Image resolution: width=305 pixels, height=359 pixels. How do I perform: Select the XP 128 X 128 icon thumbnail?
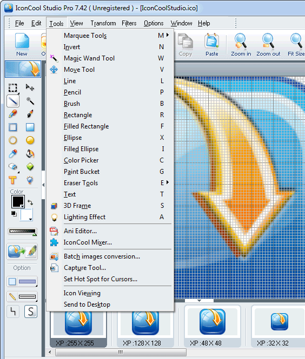point(145,327)
